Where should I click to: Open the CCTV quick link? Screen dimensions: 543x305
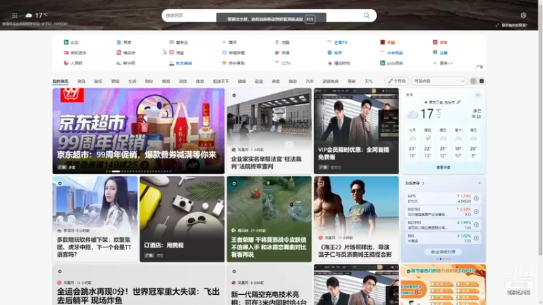tap(283, 63)
